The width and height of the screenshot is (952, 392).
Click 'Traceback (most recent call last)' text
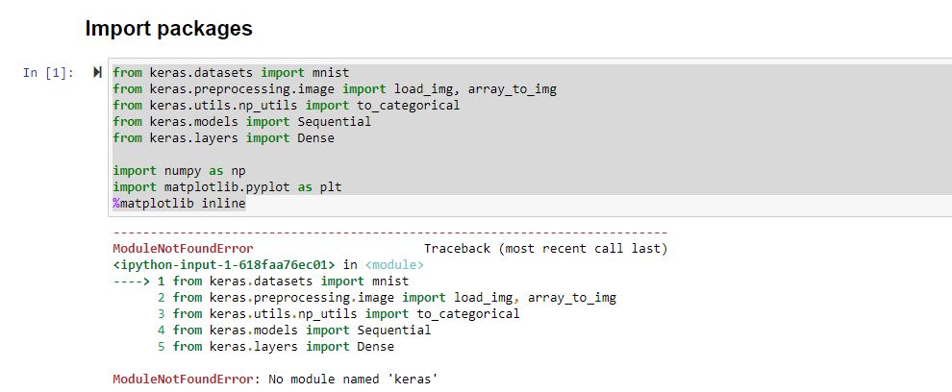tap(545, 249)
